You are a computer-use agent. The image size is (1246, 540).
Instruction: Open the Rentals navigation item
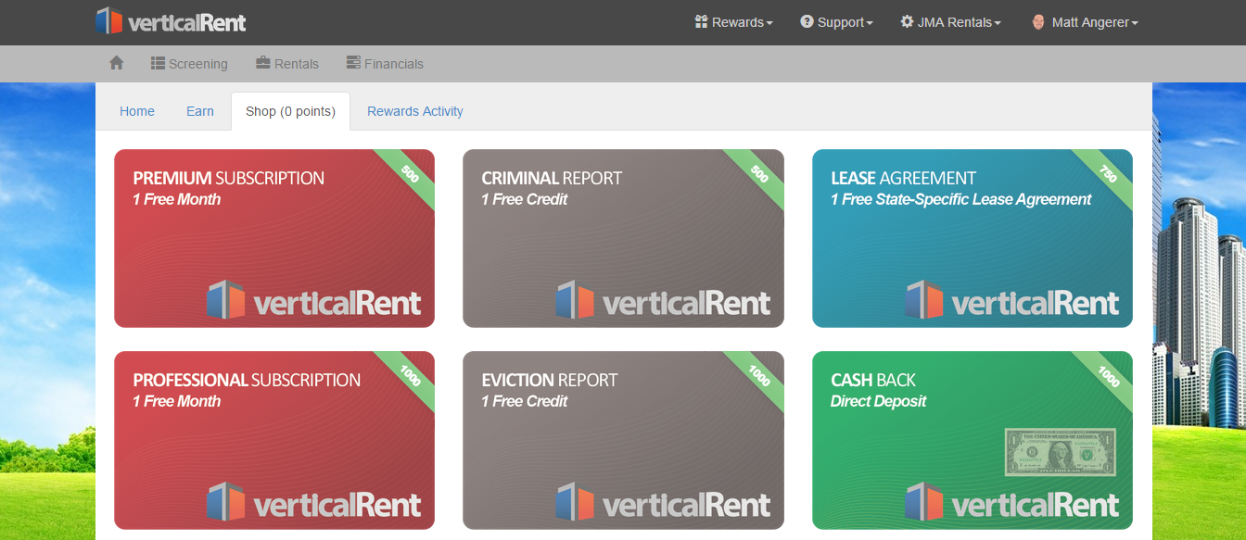point(287,64)
